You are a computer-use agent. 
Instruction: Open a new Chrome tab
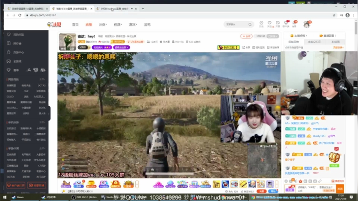click(143, 8)
